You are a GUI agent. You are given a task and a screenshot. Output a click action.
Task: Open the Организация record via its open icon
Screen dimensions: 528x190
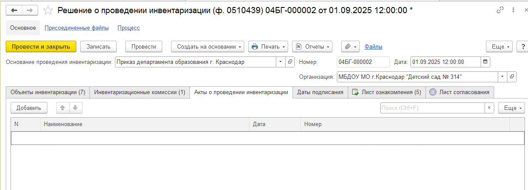511,77
